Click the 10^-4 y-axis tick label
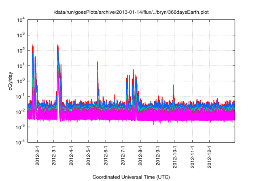This screenshot has width=259, height=181. point(21,142)
